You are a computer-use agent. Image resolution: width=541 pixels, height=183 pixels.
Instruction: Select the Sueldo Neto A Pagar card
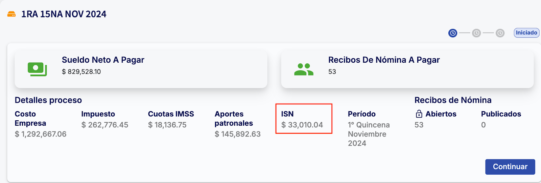pyautogui.click(x=141, y=69)
